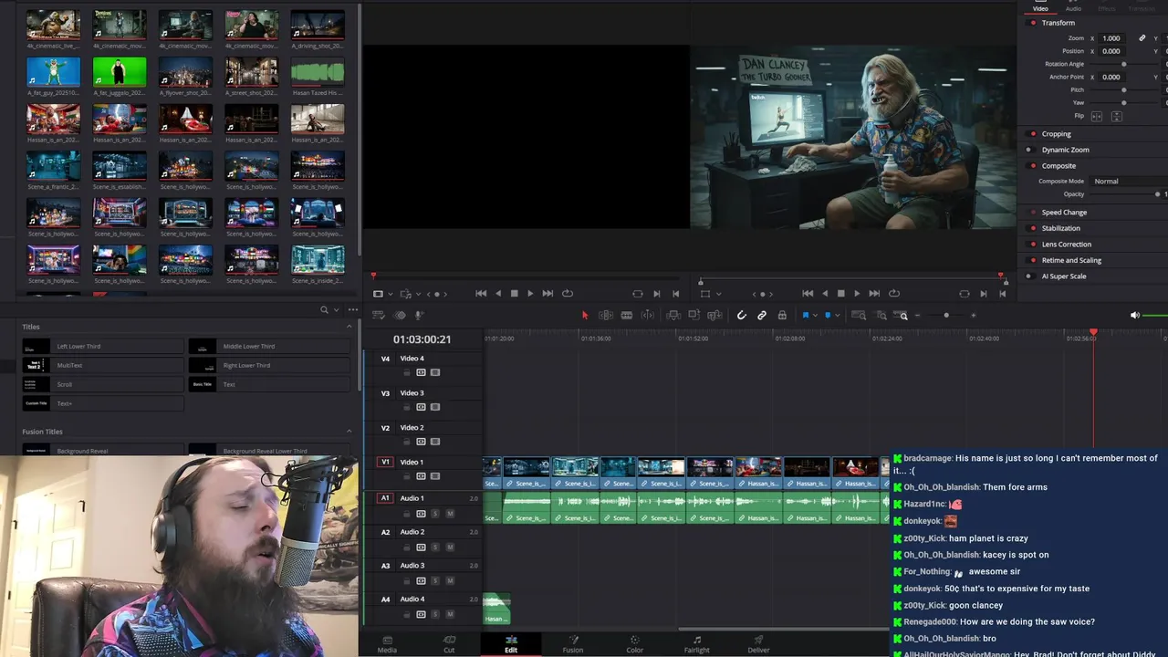This screenshot has height=657, width=1168.
Task: Open the Deliver page
Action: pyautogui.click(x=759, y=644)
